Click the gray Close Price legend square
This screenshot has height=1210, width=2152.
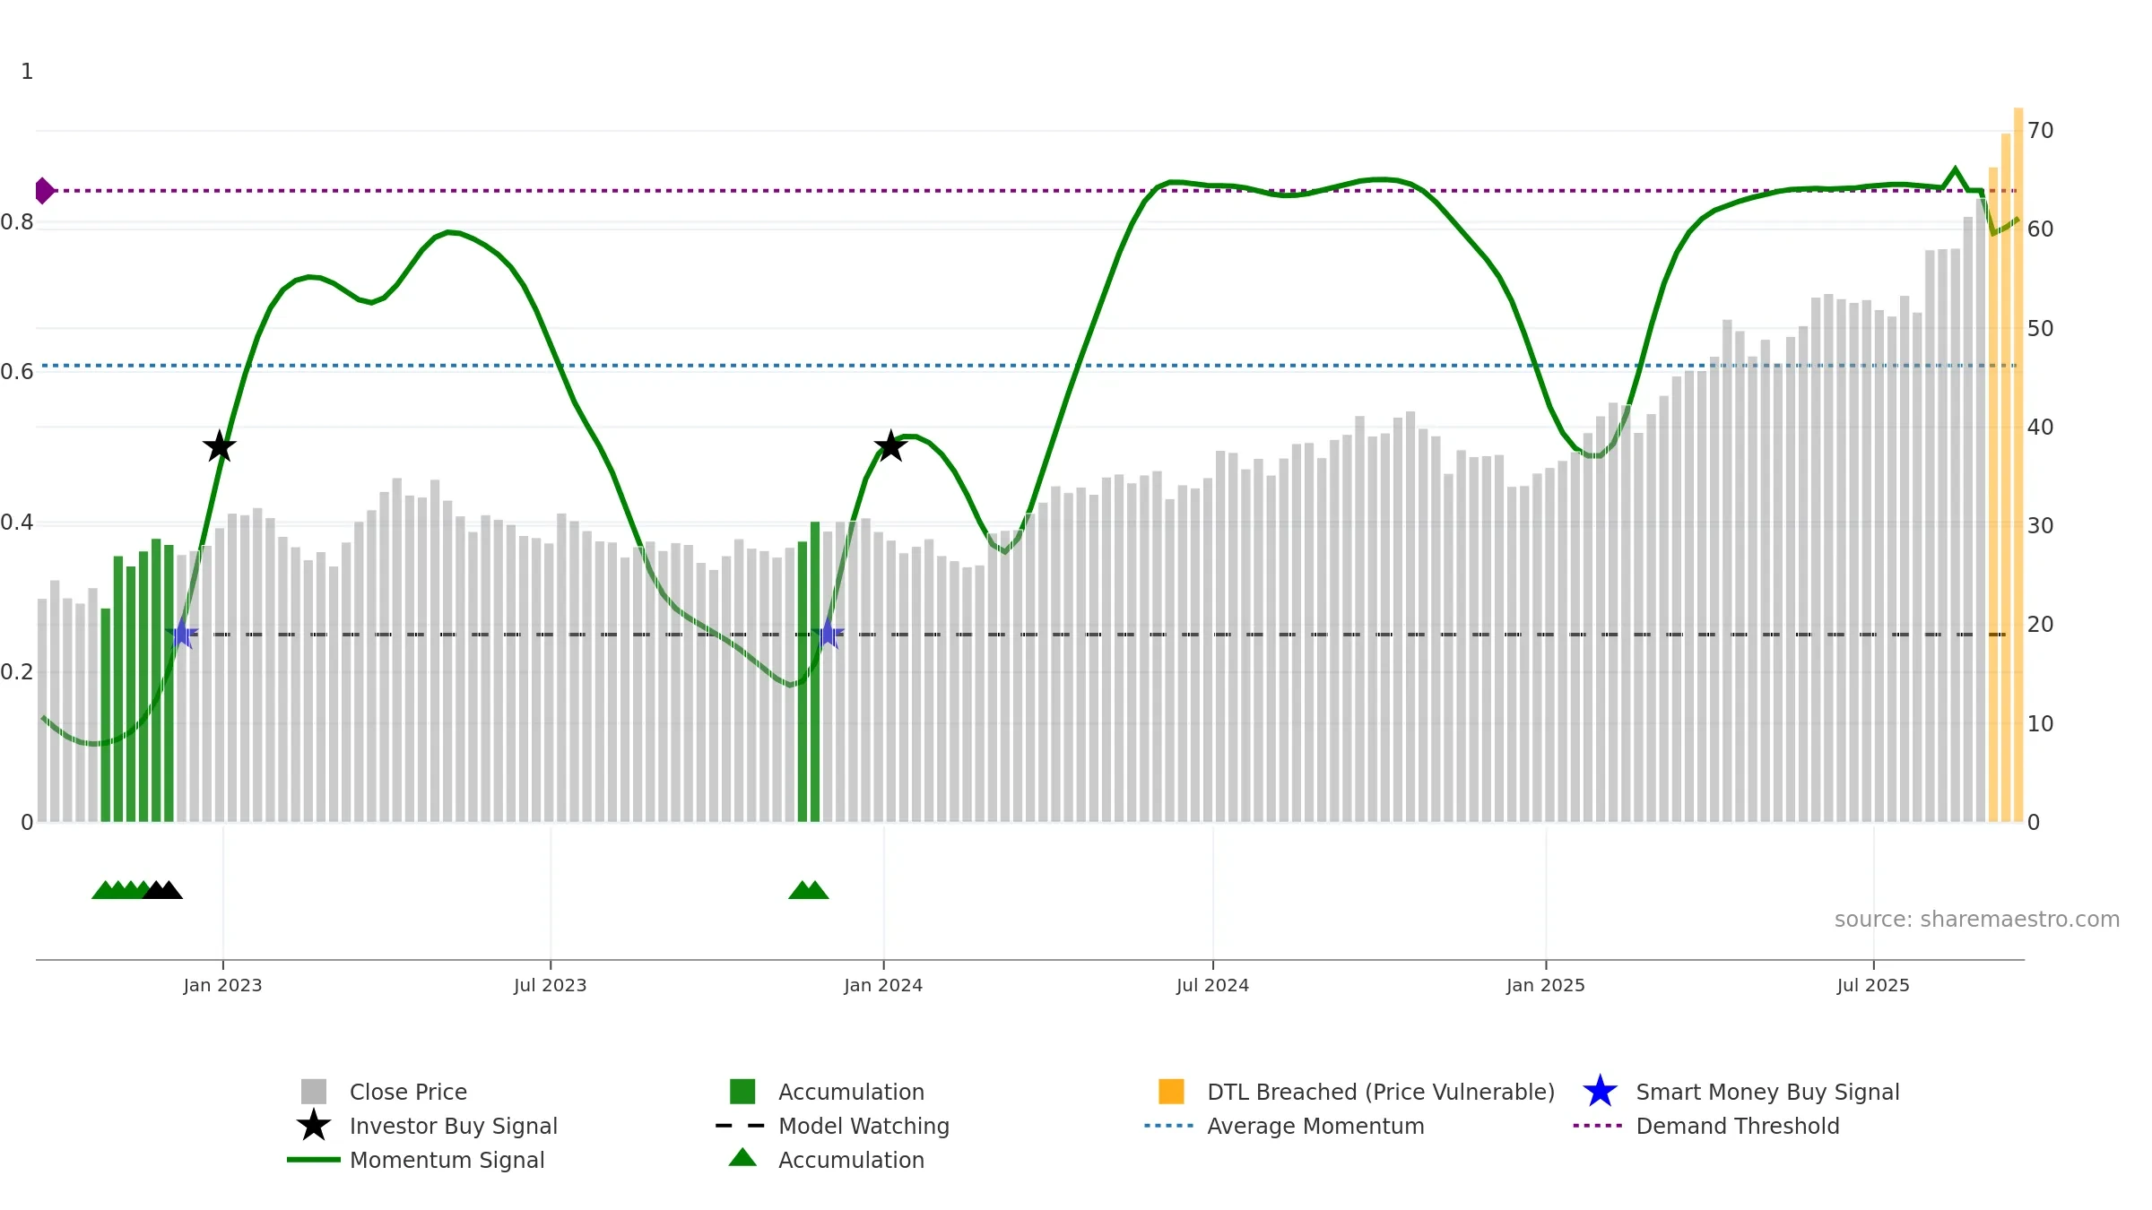314,1092
